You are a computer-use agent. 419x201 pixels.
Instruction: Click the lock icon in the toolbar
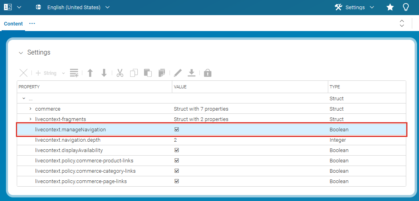point(208,73)
